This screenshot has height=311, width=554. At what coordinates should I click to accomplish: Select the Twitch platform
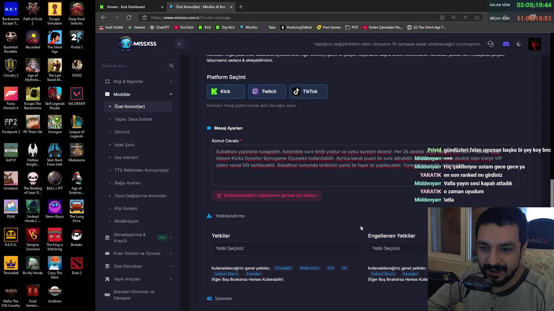pyautogui.click(x=267, y=92)
